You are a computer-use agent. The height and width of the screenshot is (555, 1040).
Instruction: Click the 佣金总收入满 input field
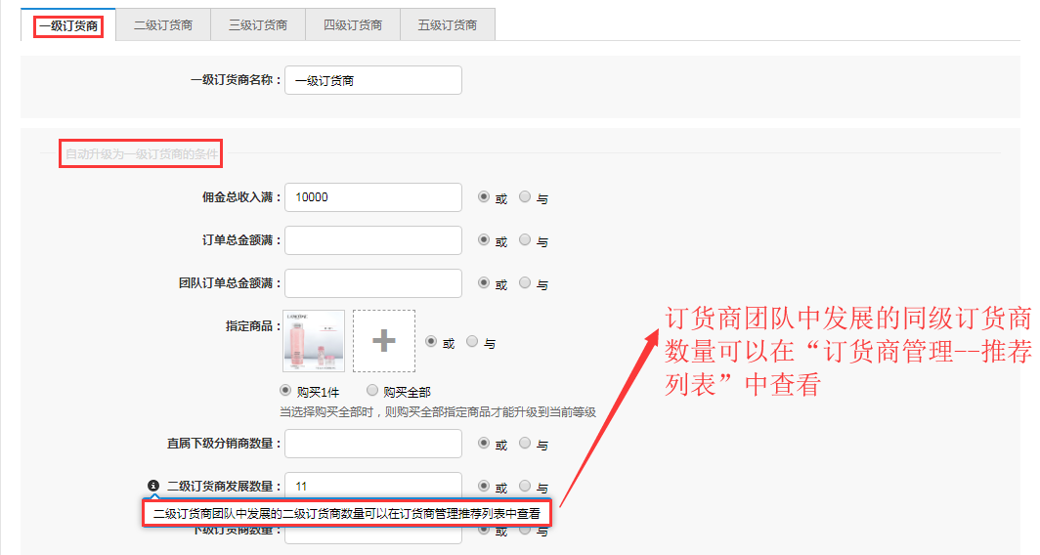click(x=373, y=197)
